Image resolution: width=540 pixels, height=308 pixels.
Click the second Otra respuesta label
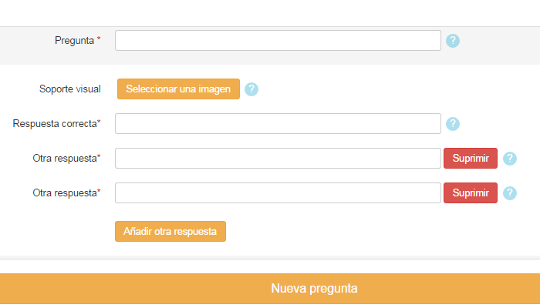tap(65, 193)
